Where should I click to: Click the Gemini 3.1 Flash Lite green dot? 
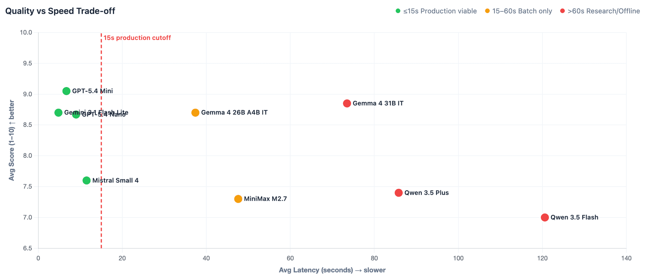pos(58,113)
